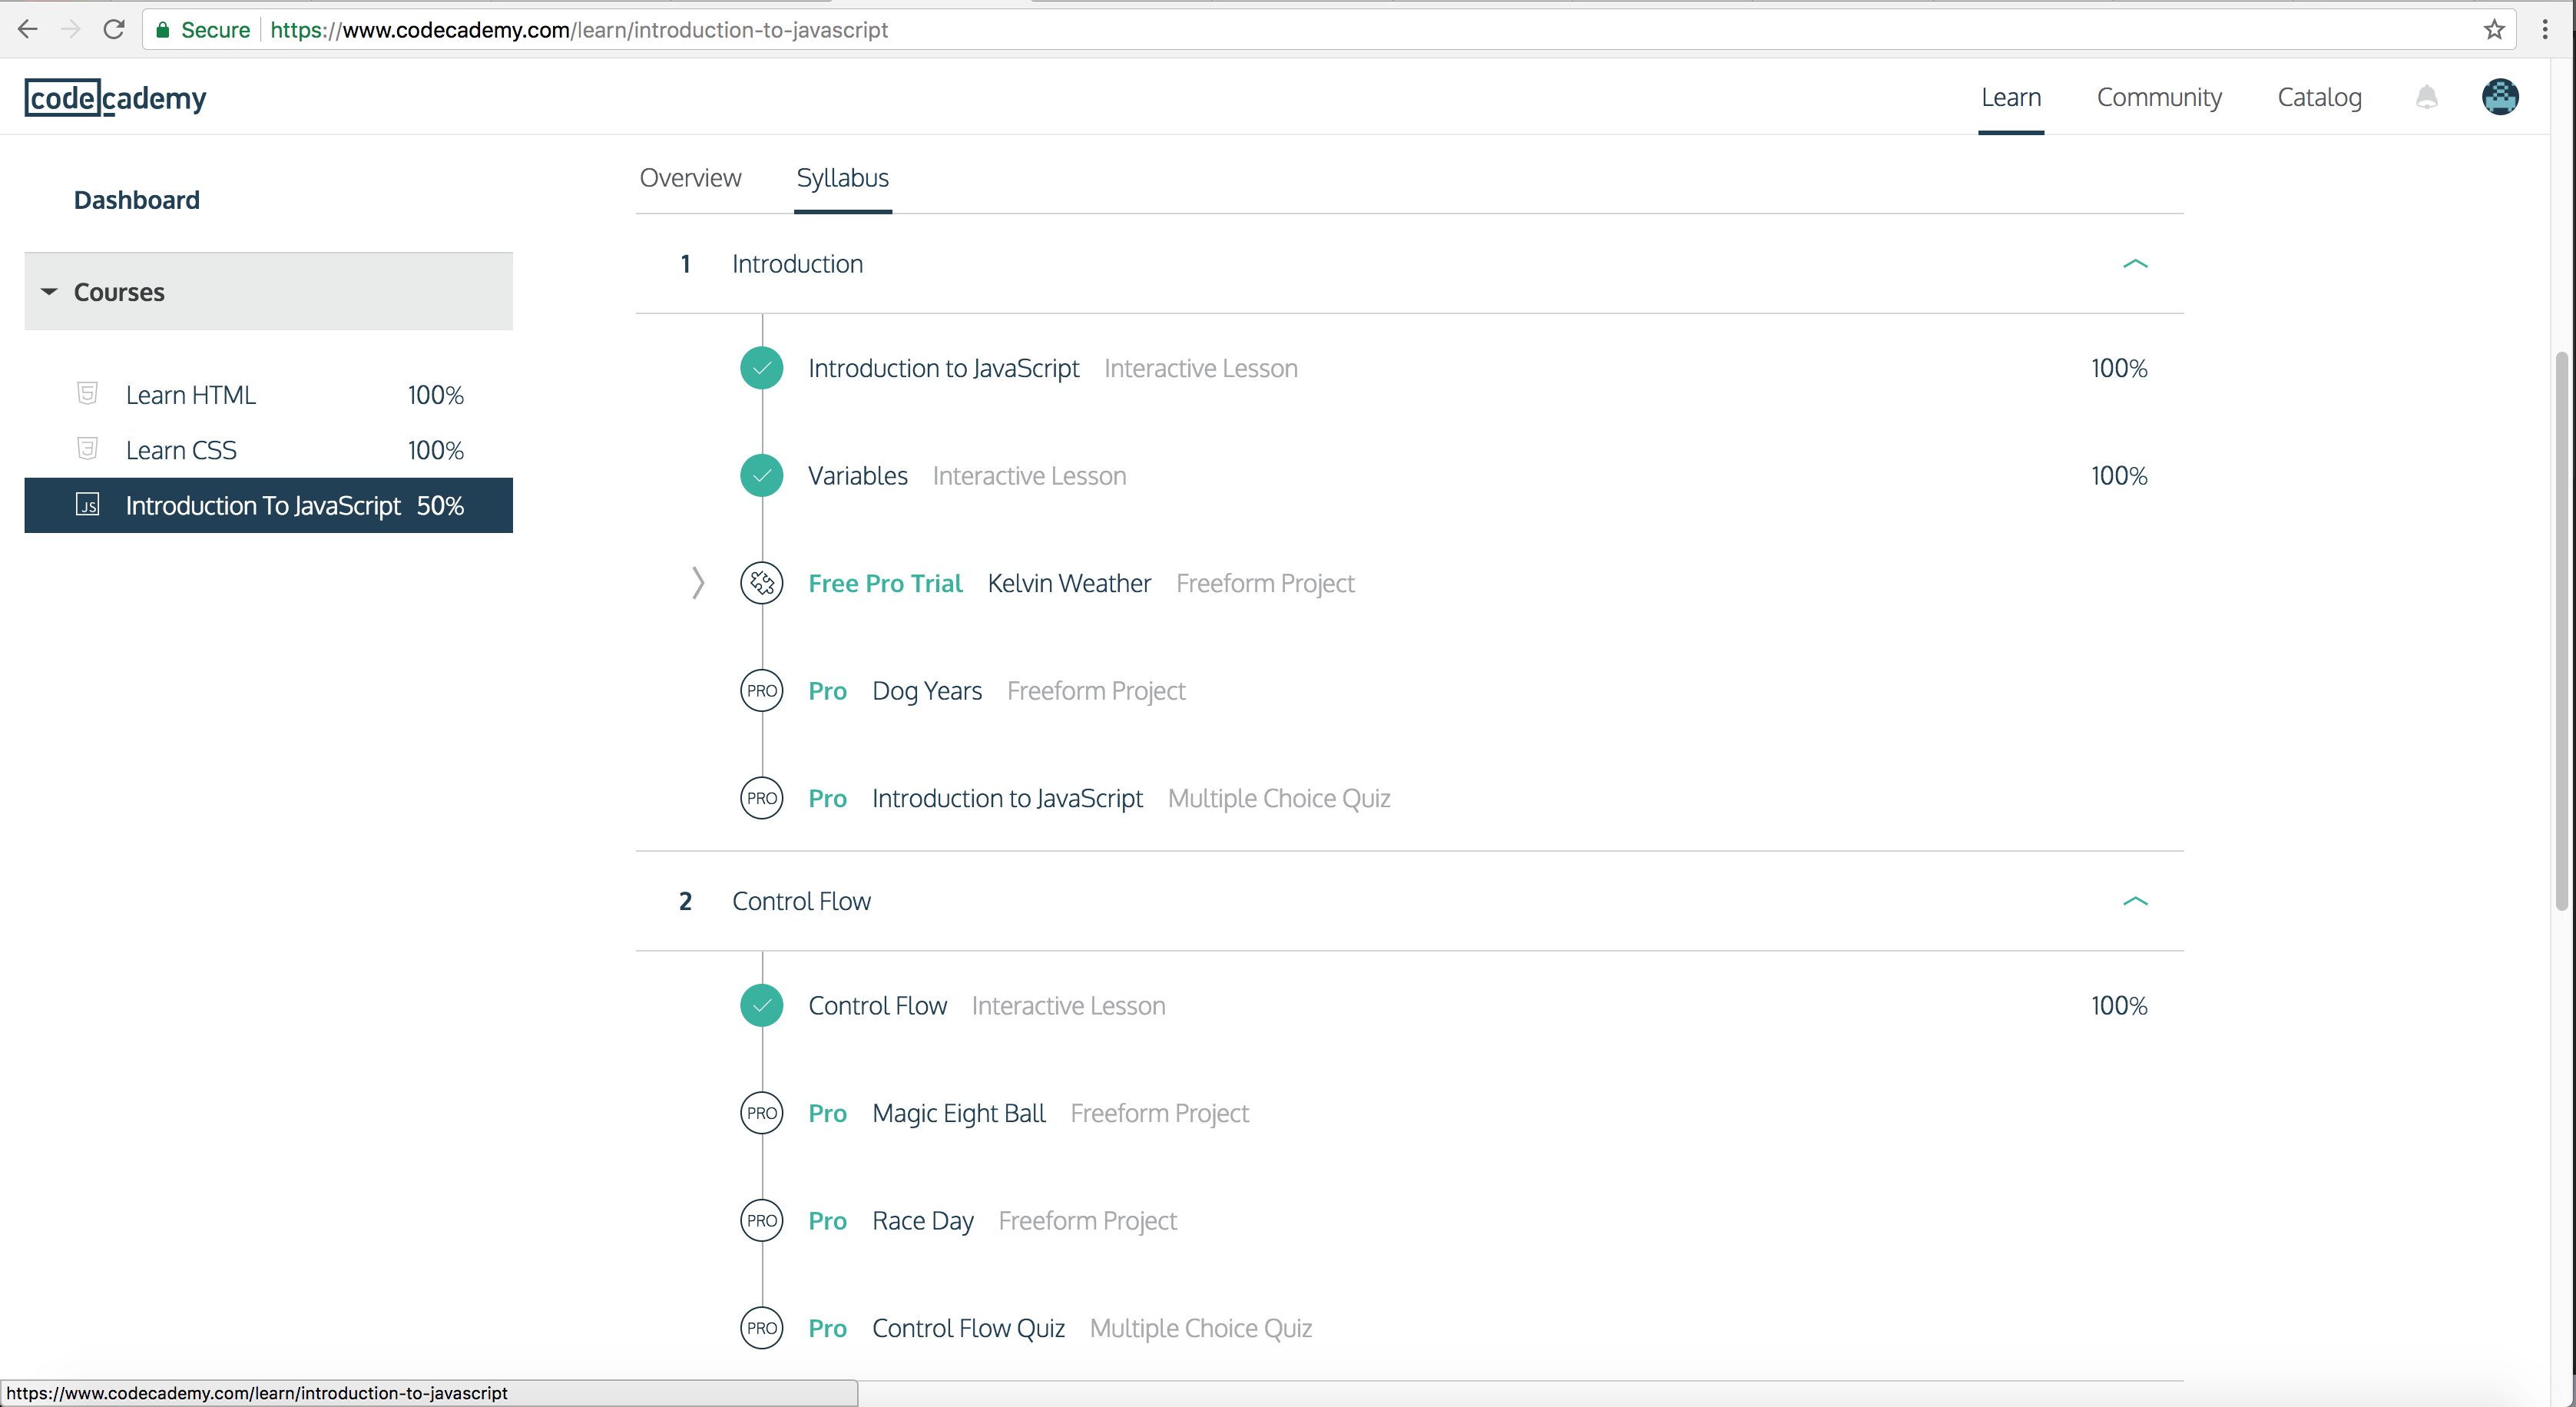Click PRO badge next to Dog Years
This screenshot has height=1407, width=2576.
point(762,691)
